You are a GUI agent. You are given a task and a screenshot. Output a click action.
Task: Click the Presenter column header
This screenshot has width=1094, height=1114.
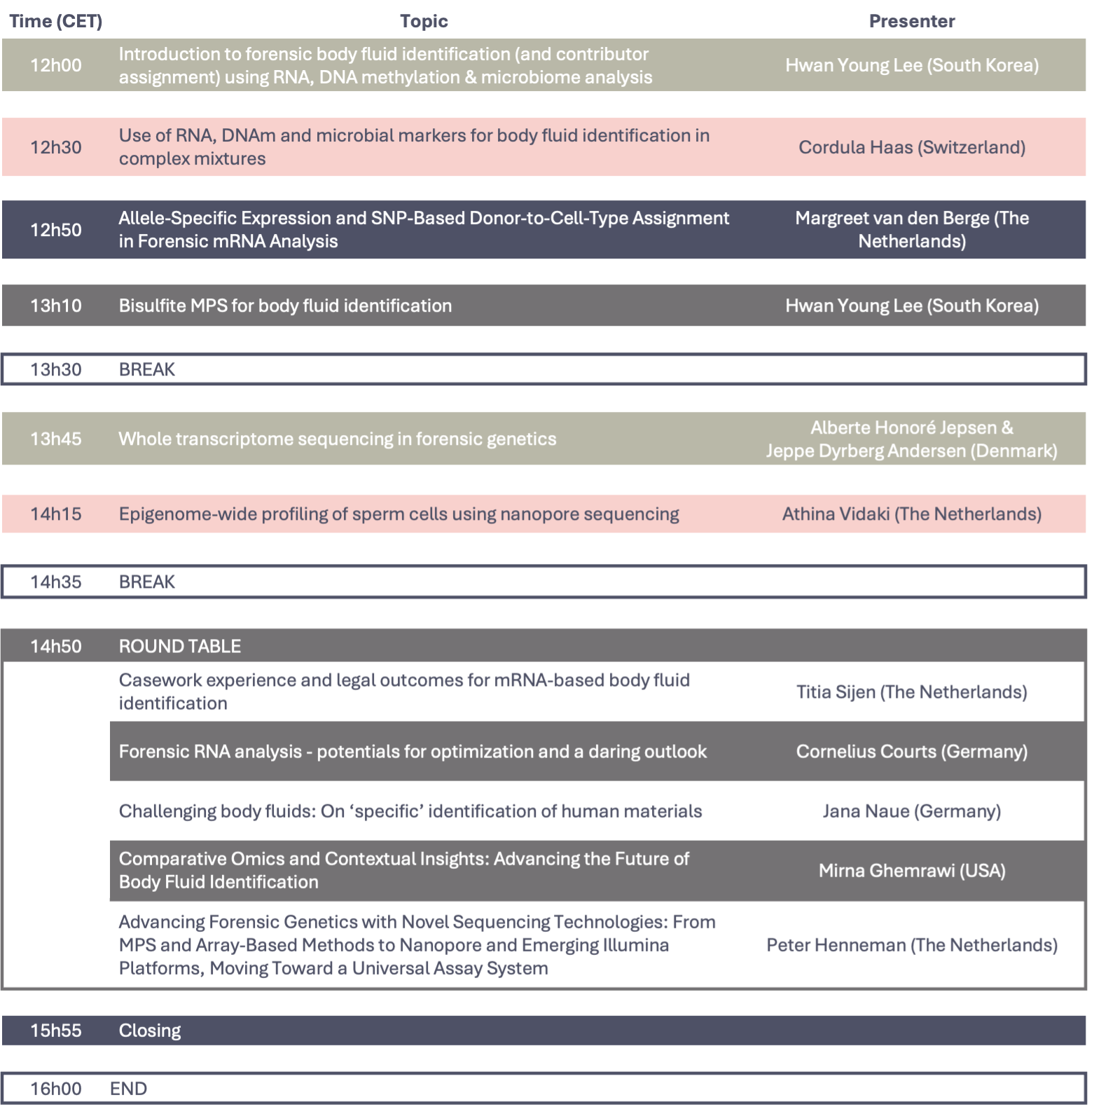pyautogui.click(x=911, y=22)
